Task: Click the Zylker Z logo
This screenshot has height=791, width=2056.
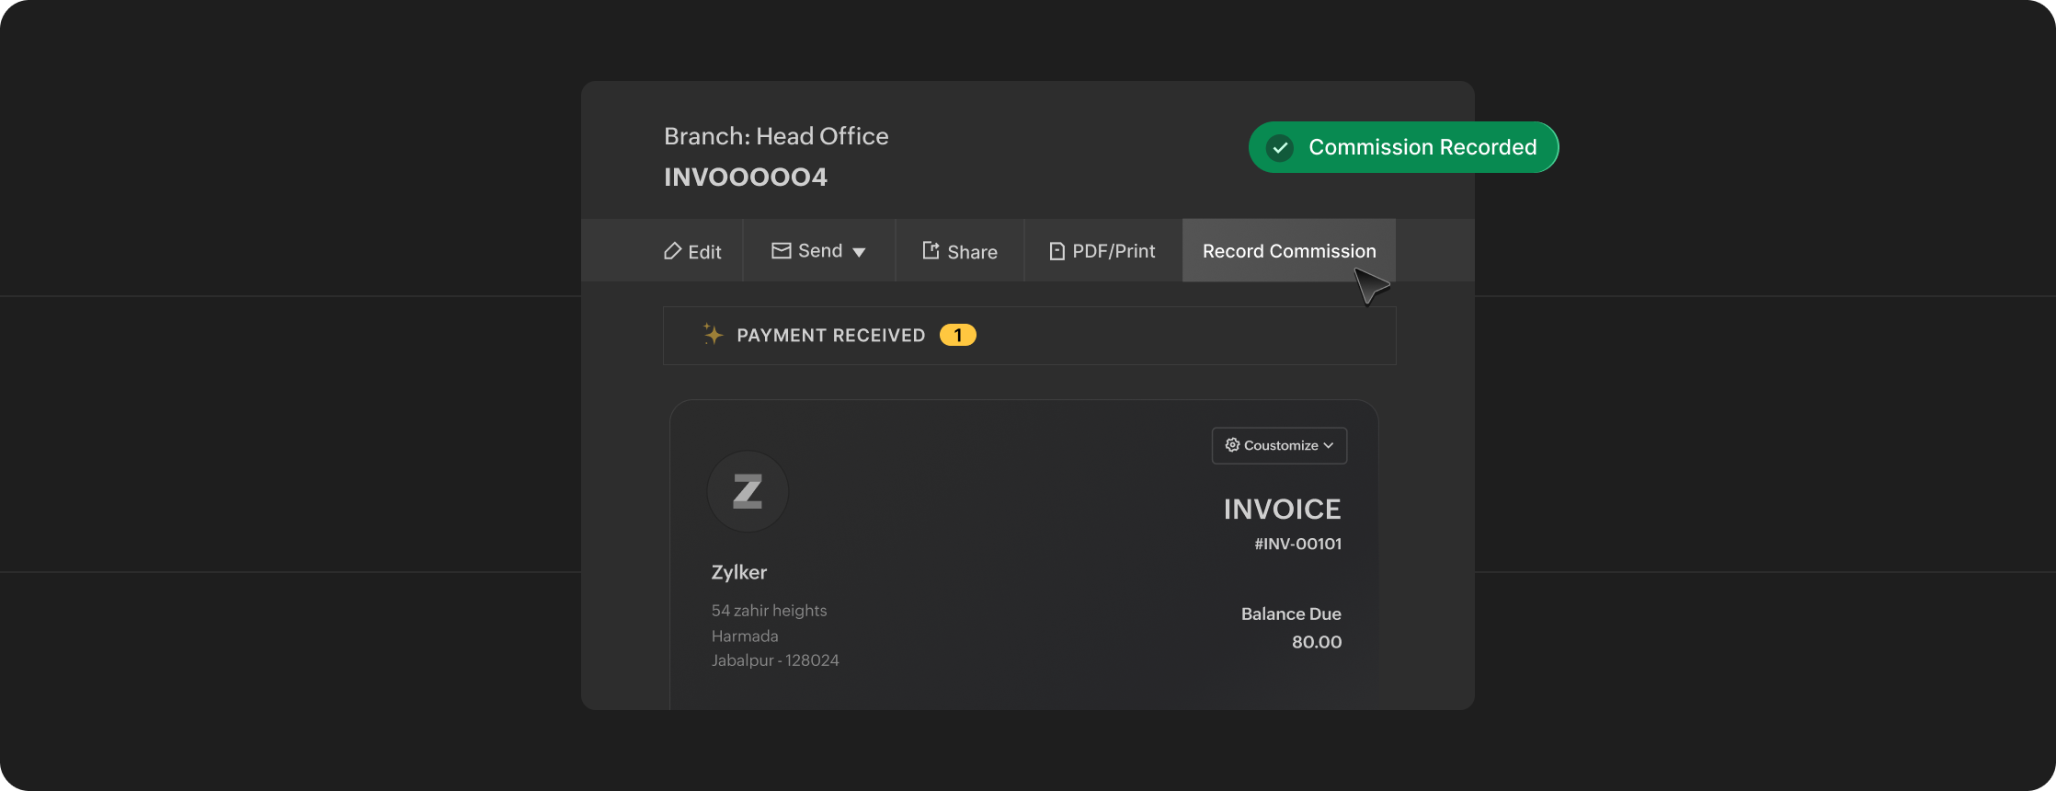Action: (748, 491)
